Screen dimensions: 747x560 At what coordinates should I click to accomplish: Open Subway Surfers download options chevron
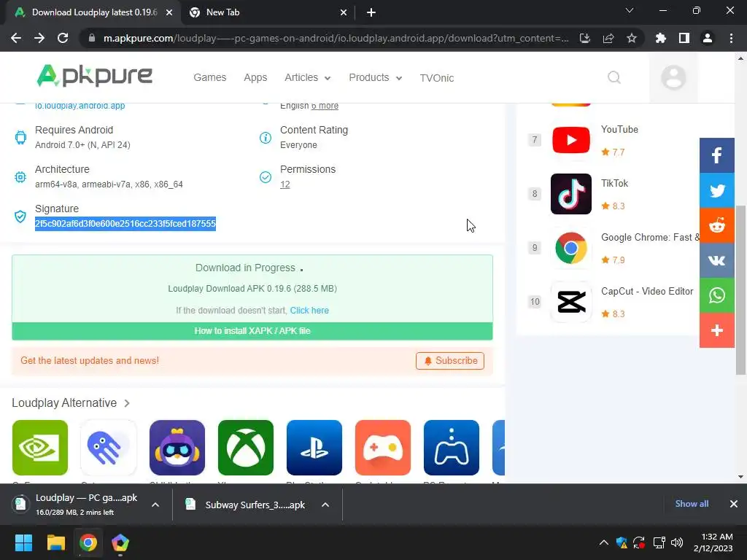pos(325,505)
